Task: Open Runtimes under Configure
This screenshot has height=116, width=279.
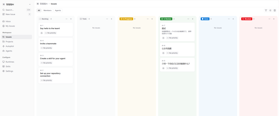Action: (x=10, y=62)
